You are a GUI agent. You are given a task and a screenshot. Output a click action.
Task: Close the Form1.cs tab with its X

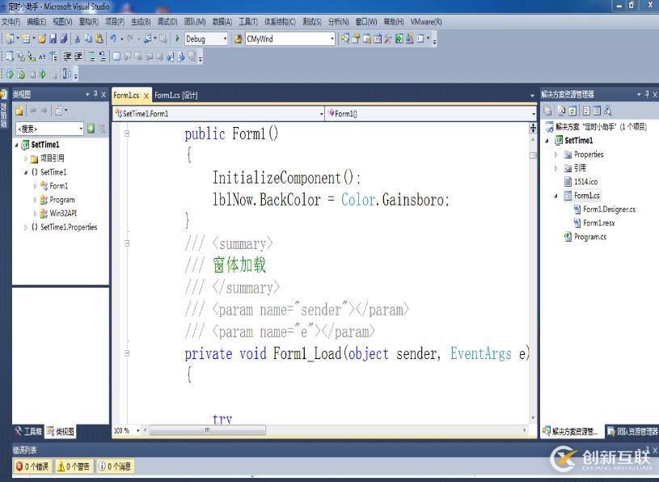click(146, 95)
